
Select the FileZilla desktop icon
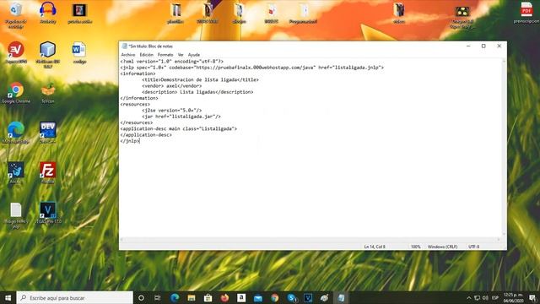[48, 170]
